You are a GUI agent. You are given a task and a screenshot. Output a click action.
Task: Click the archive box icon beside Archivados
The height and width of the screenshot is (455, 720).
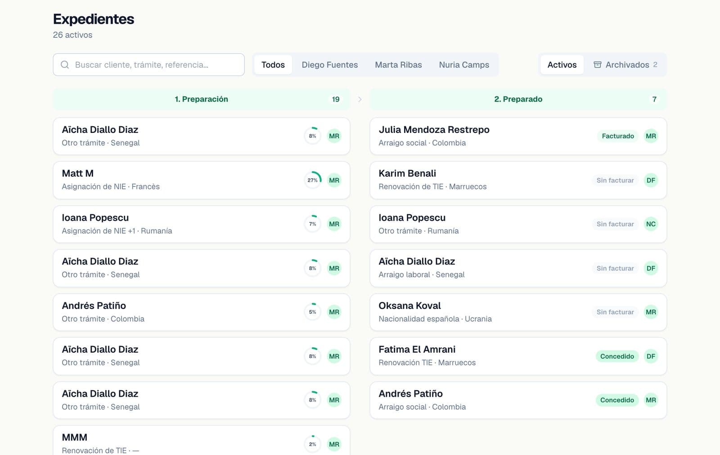(597, 65)
